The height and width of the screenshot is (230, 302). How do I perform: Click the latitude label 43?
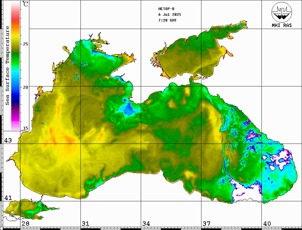click(8, 140)
